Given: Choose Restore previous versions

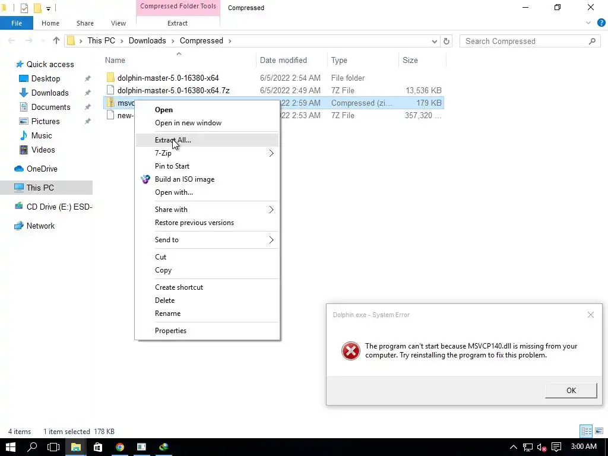Looking at the screenshot, I should tap(194, 223).
